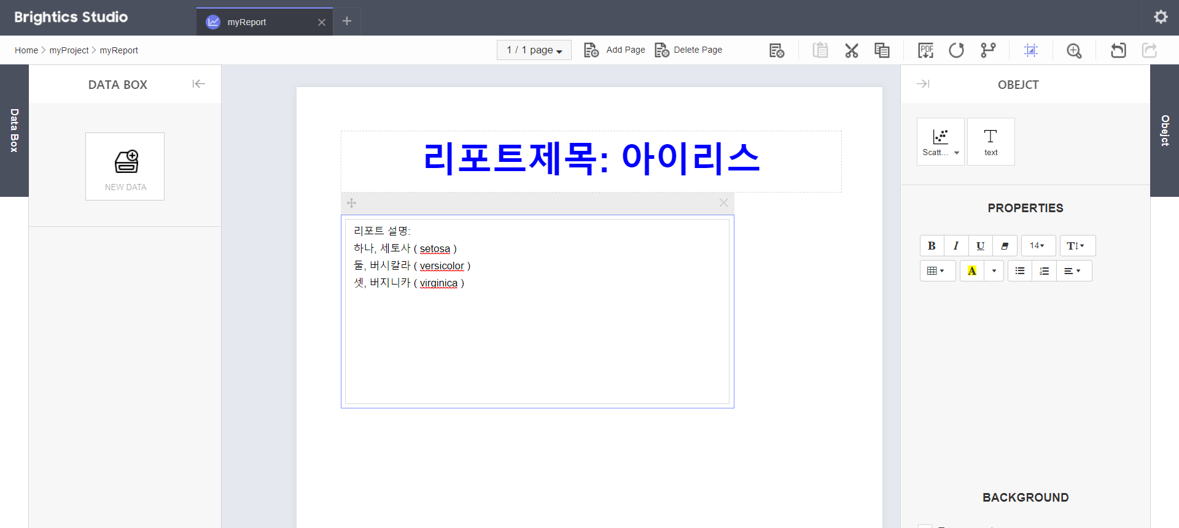The height and width of the screenshot is (528, 1179).
Task: Open the 1 / 1 page dropdown
Action: point(534,50)
